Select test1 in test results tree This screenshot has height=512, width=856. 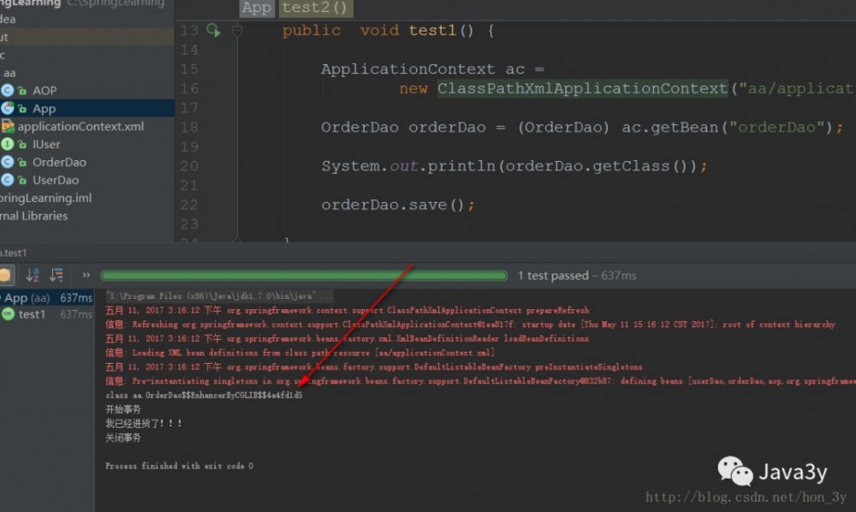point(32,314)
